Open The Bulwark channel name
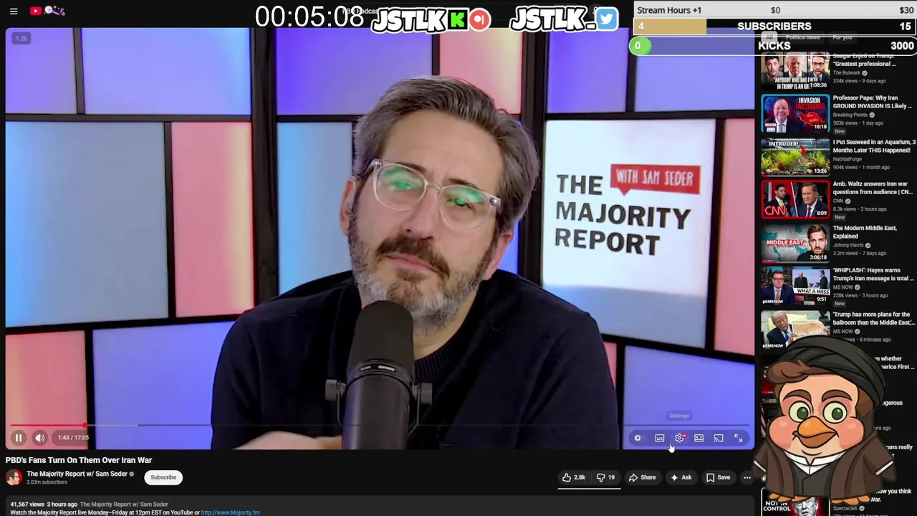Screen dimensions: 917x516 click(x=846, y=72)
